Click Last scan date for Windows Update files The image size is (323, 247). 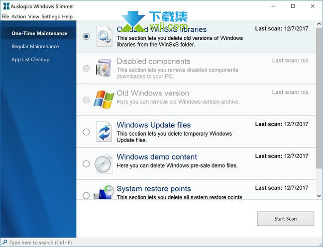pos(282,124)
